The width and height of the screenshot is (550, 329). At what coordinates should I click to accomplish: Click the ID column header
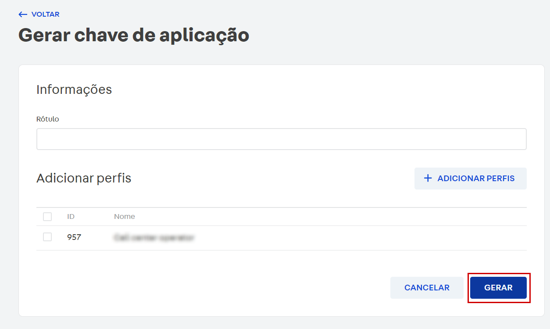[x=71, y=217]
